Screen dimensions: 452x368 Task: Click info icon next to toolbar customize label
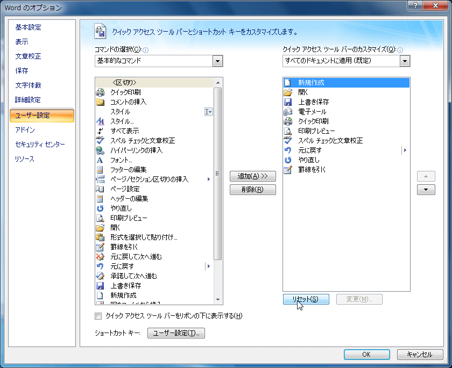[x=400, y=50]
